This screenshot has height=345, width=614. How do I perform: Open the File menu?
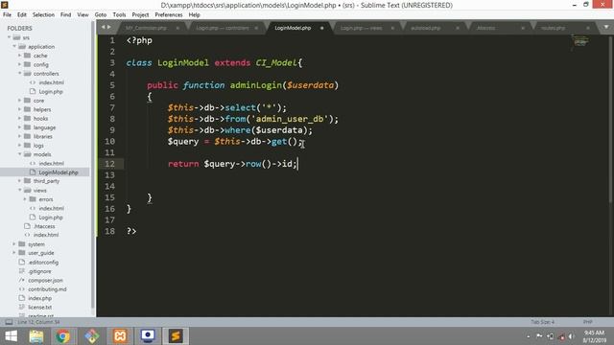point(7,15)
